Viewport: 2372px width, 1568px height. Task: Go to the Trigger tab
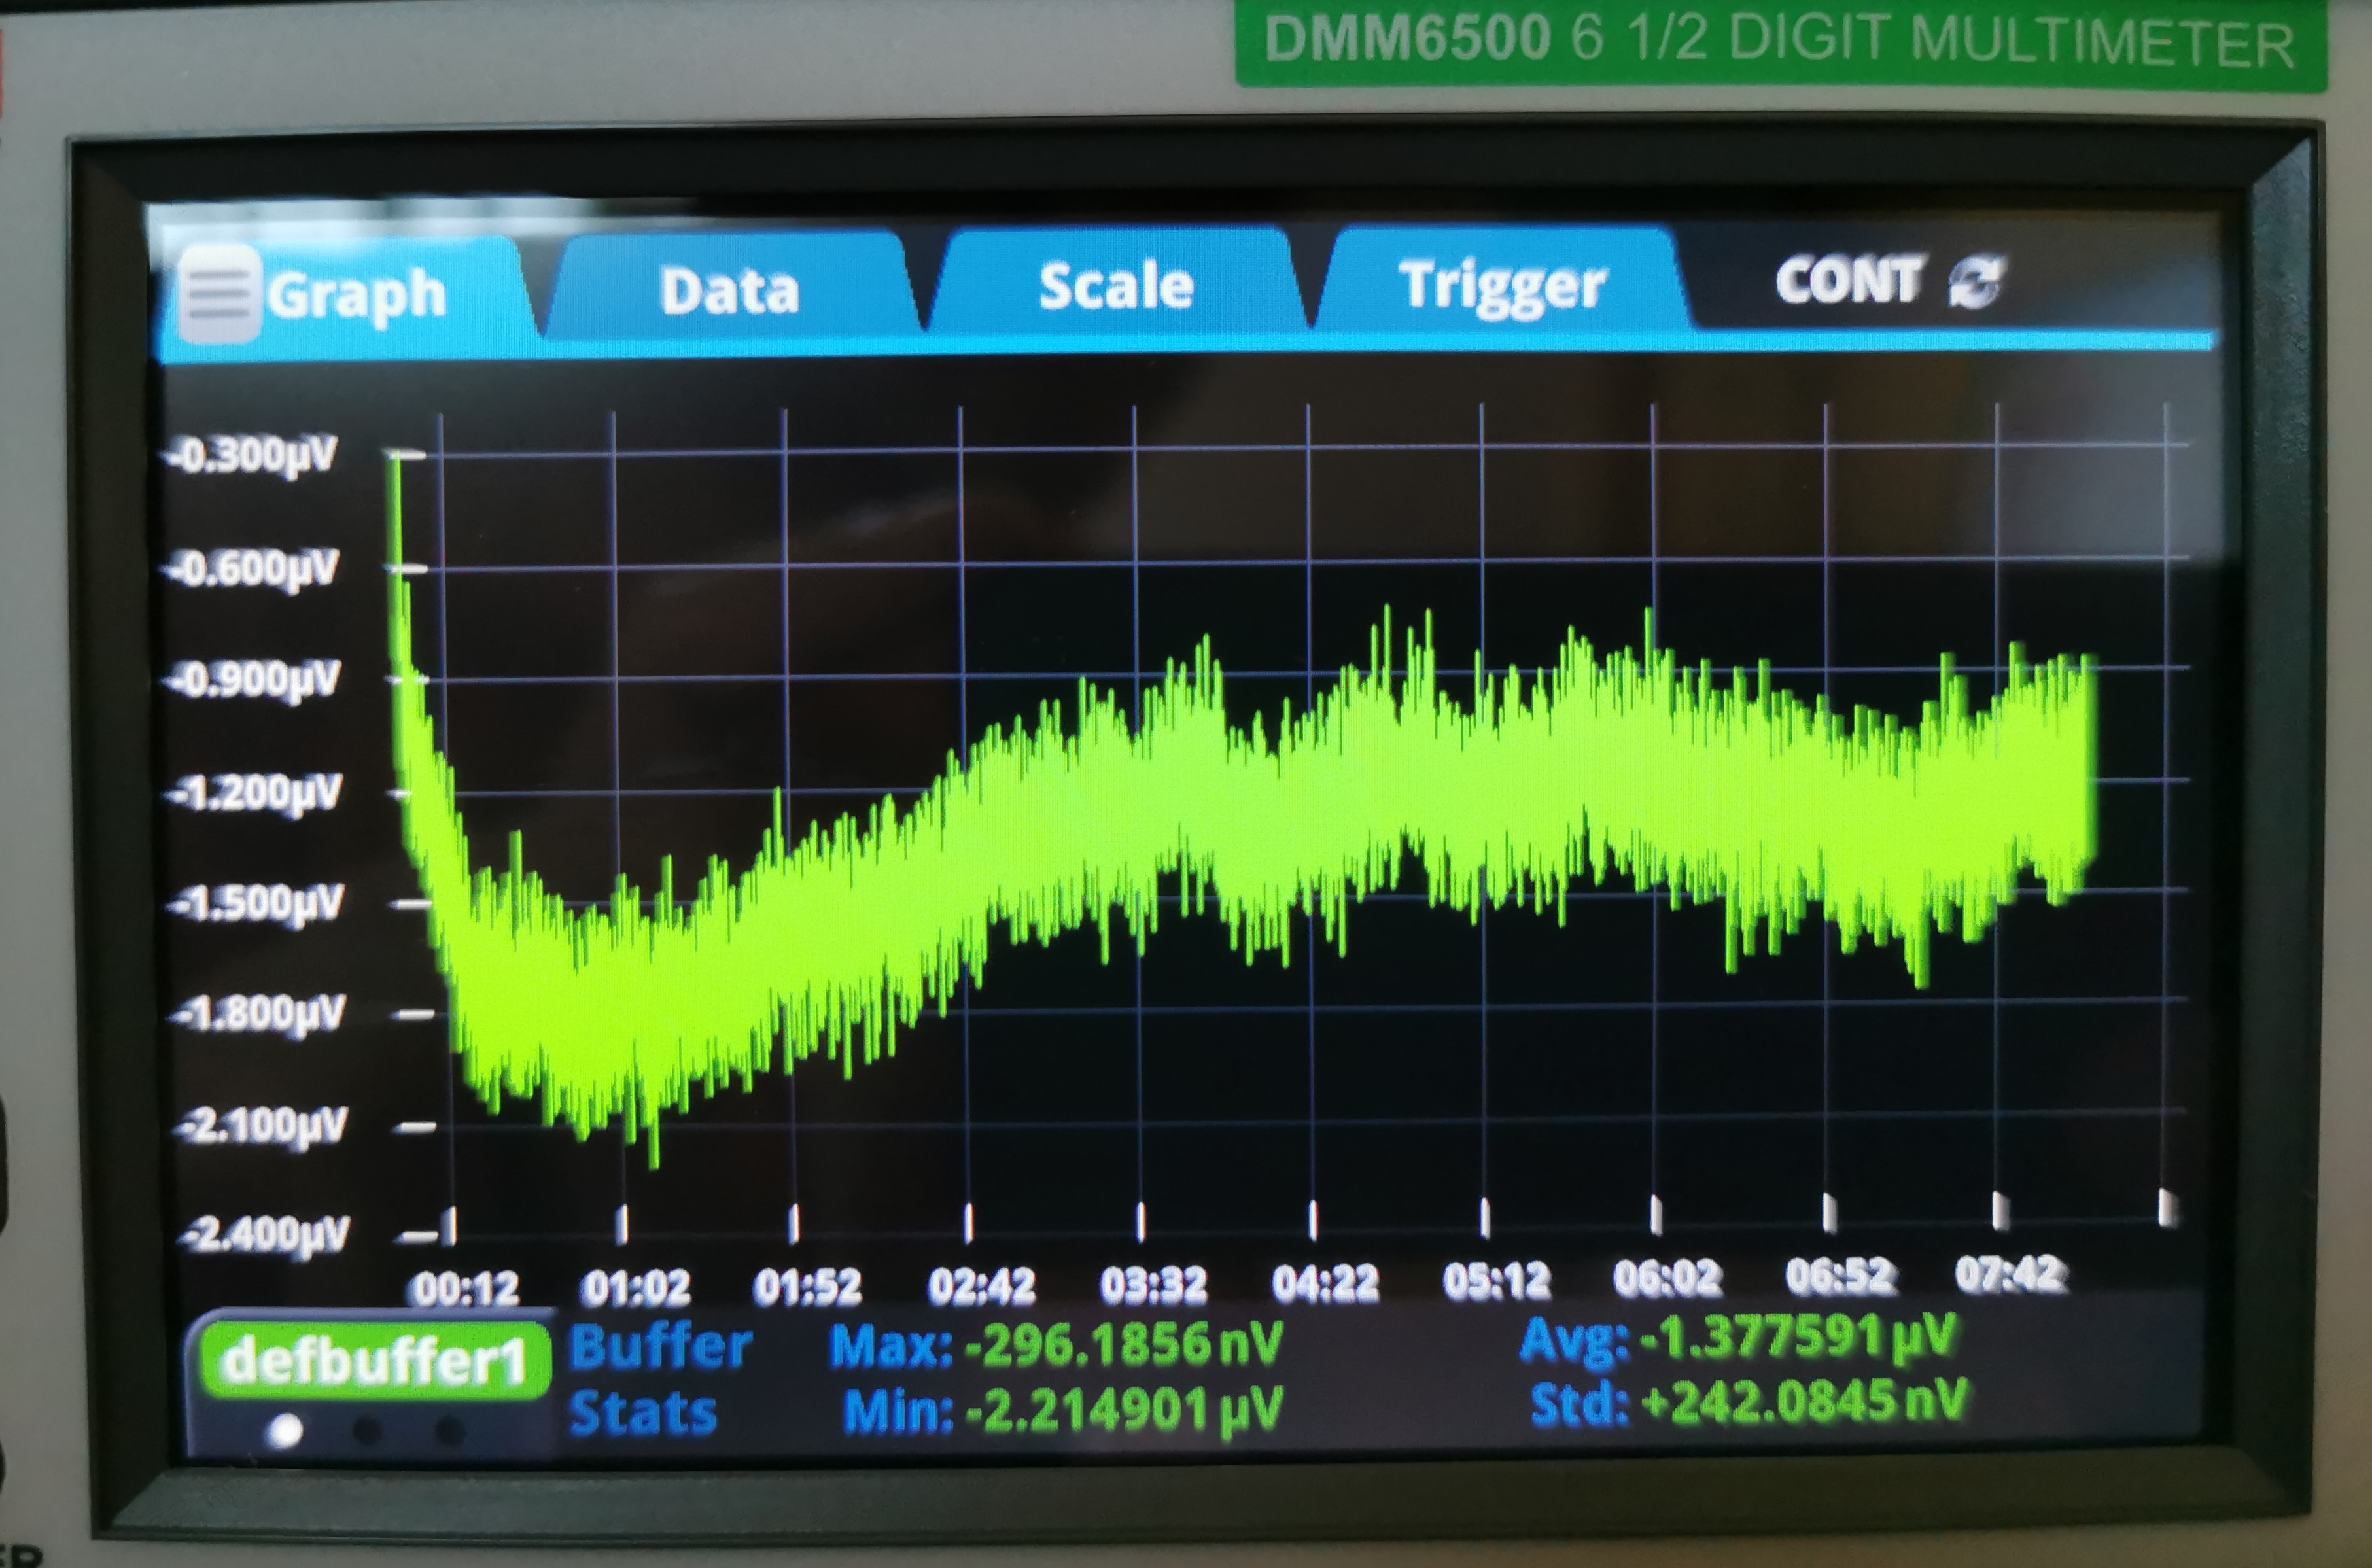pos(1501,286)
